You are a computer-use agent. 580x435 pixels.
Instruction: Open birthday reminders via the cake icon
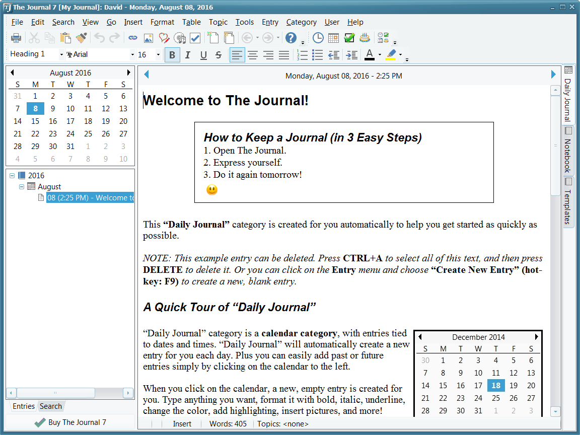(x=365, y=38)
